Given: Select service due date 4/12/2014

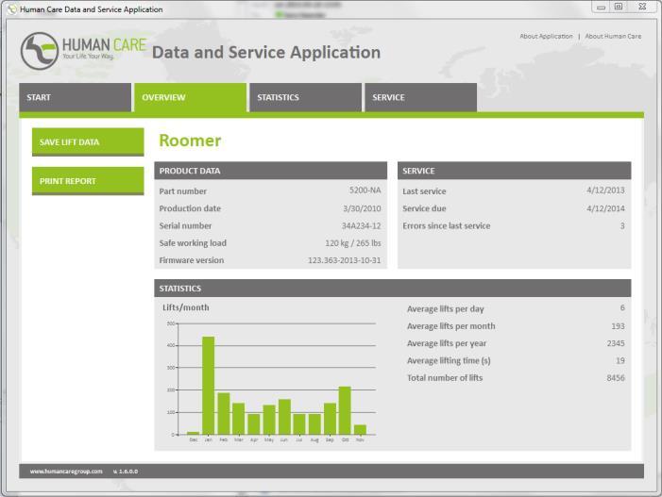Looking at the screenshot, I should click(x=605, y=208).
